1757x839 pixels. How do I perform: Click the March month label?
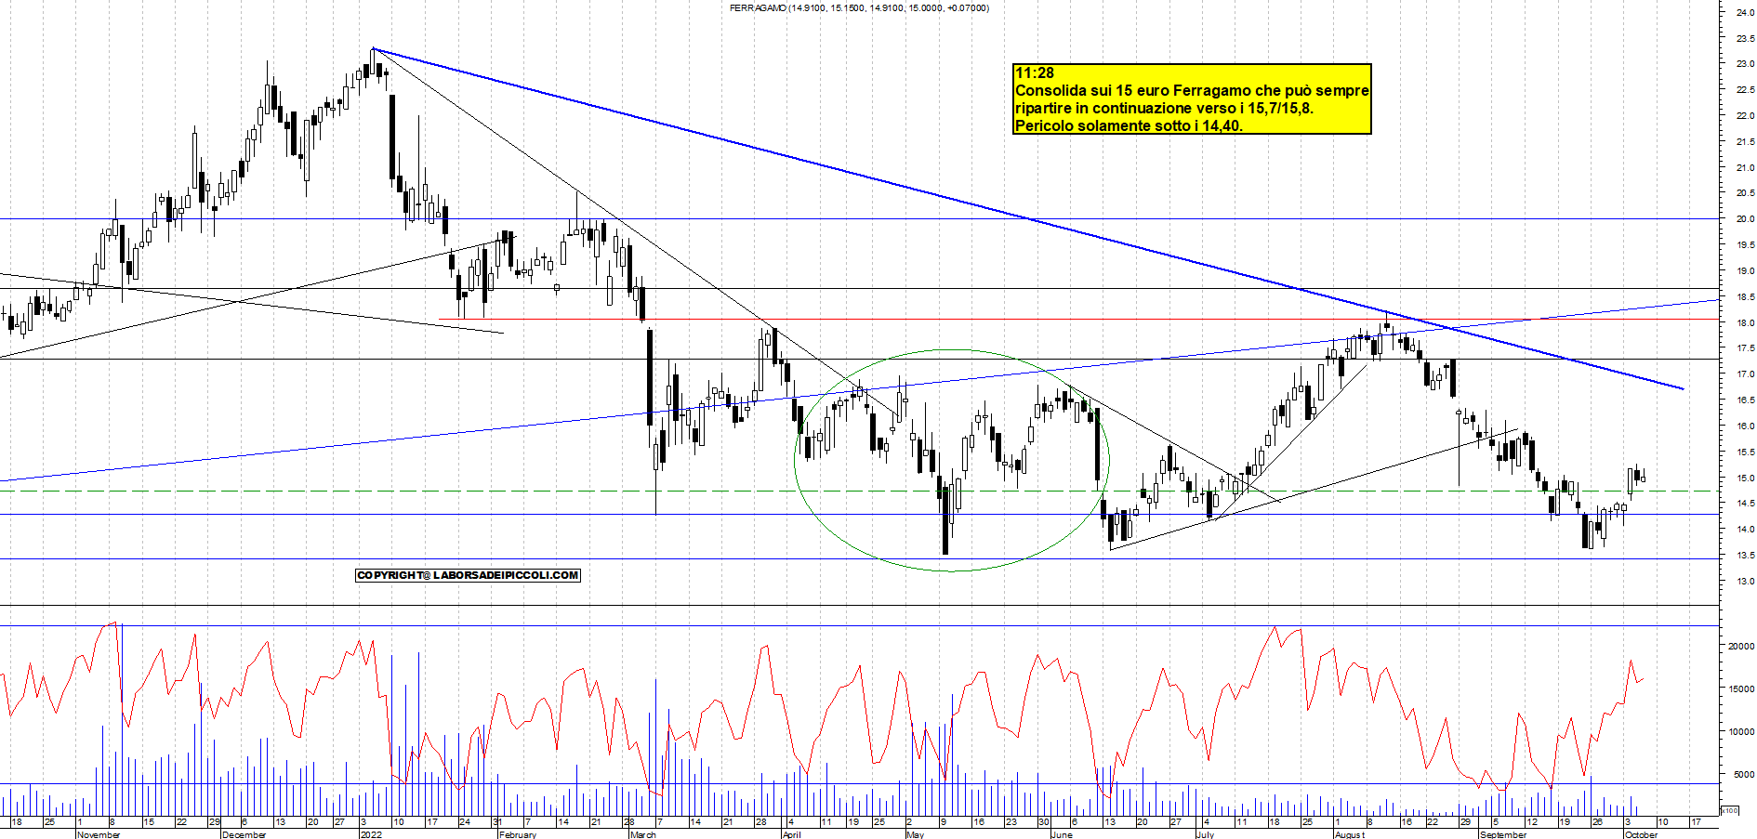tap(643, 834)
